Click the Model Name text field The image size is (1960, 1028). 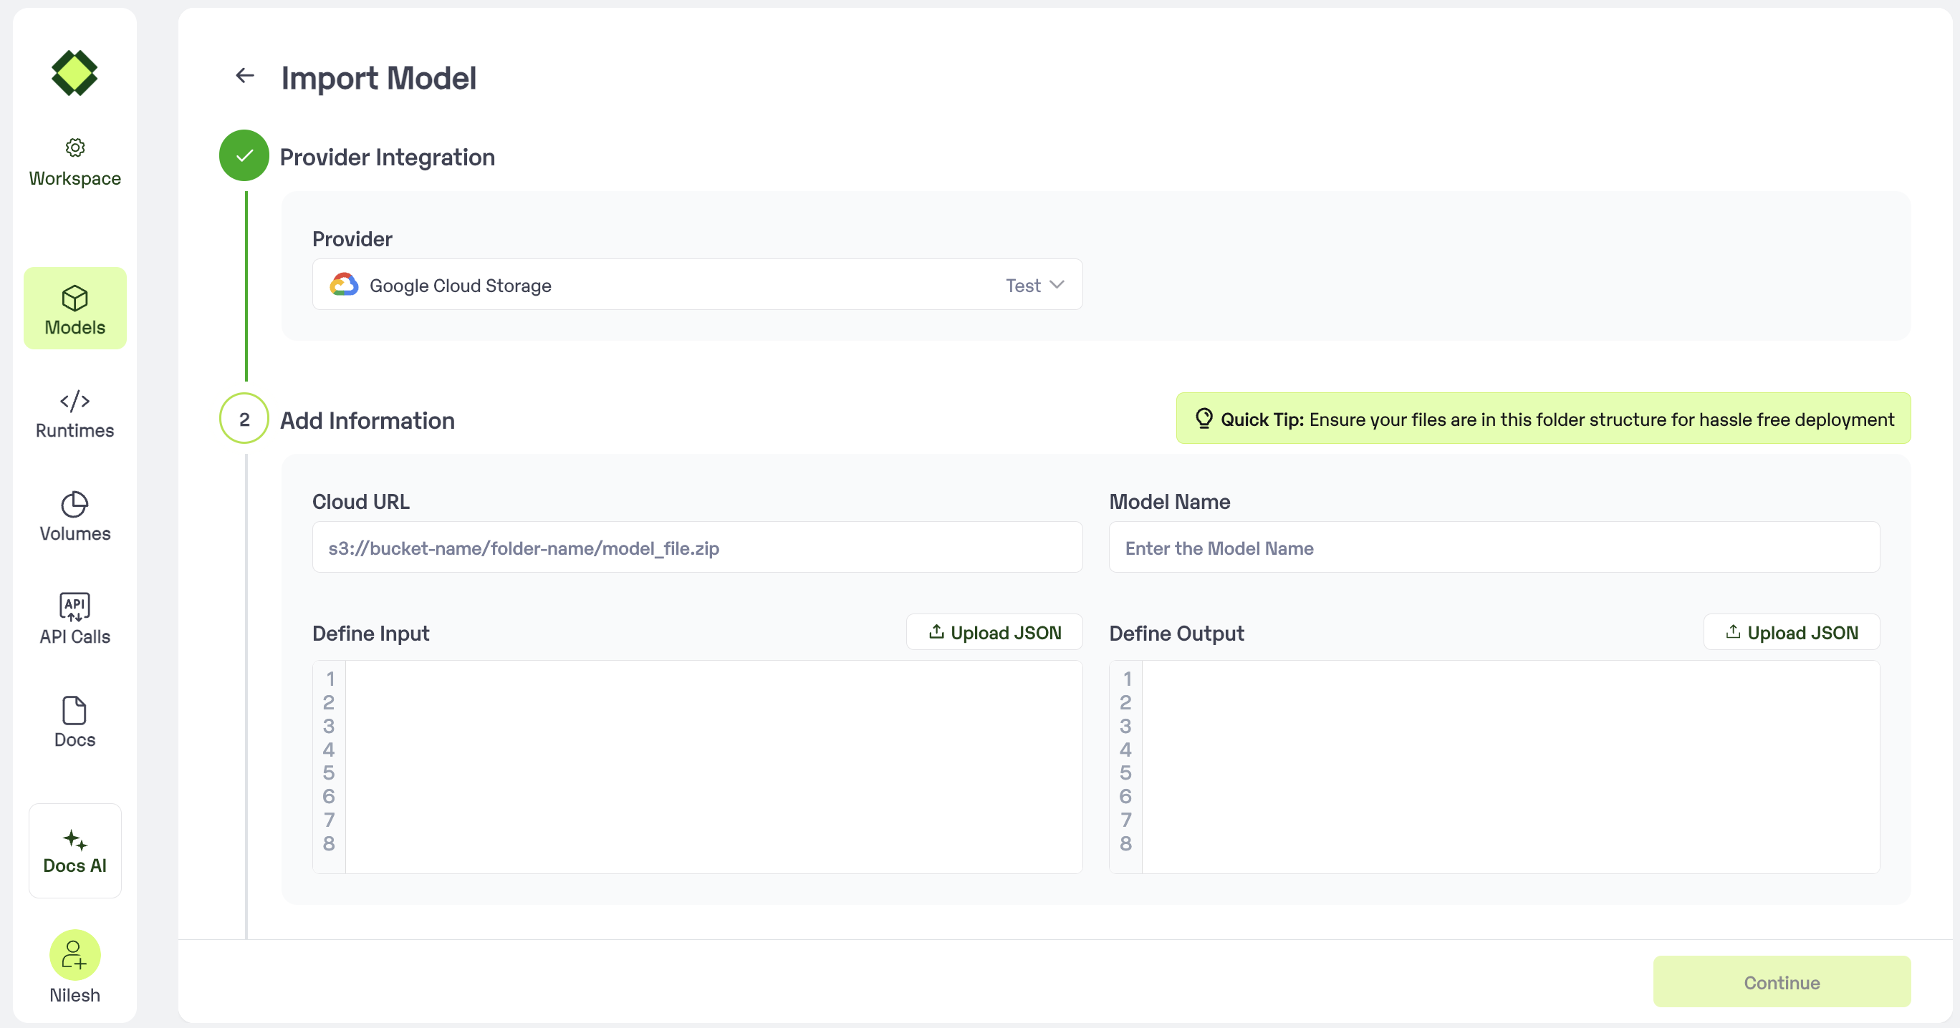tap(1494, 548)
